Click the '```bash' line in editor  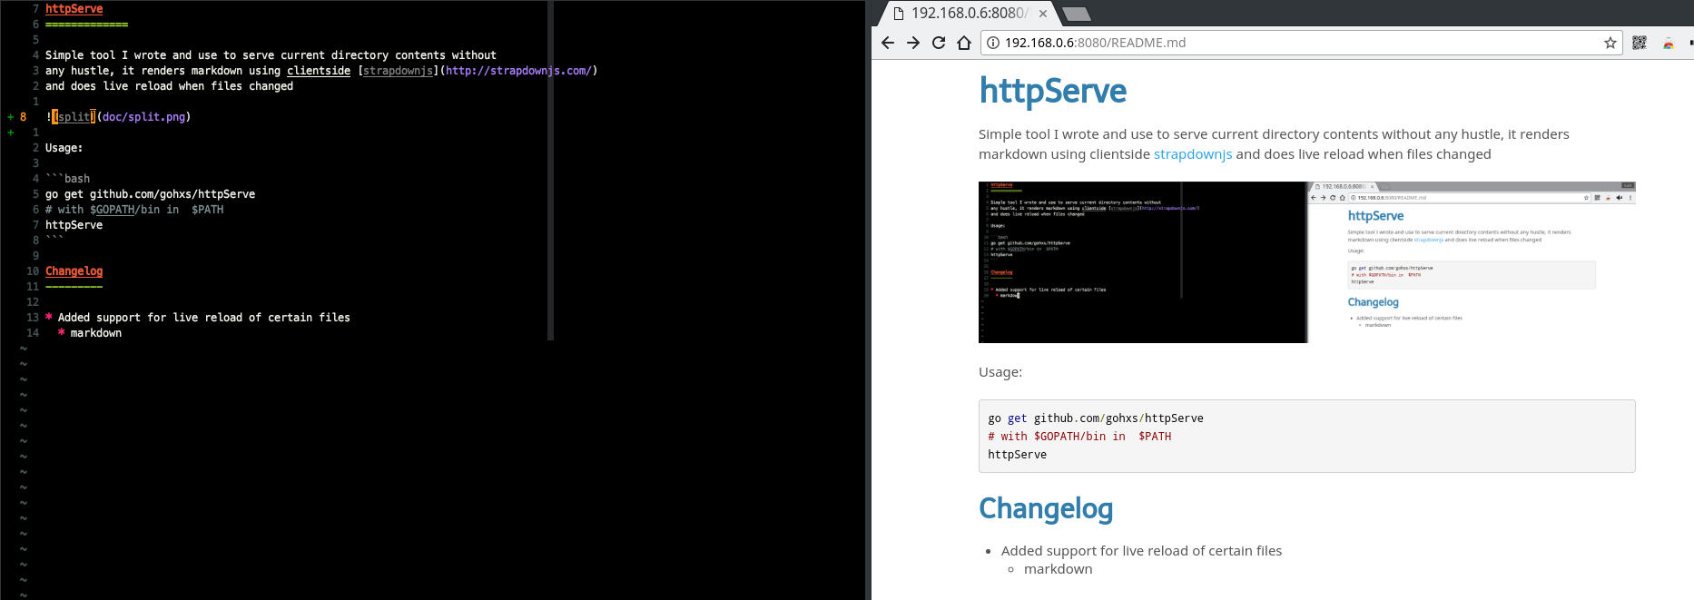pyautogui.click(x=68, y=179)
